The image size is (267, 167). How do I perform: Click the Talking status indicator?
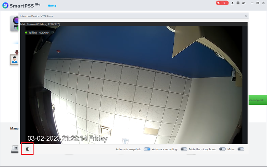[37, 33]
